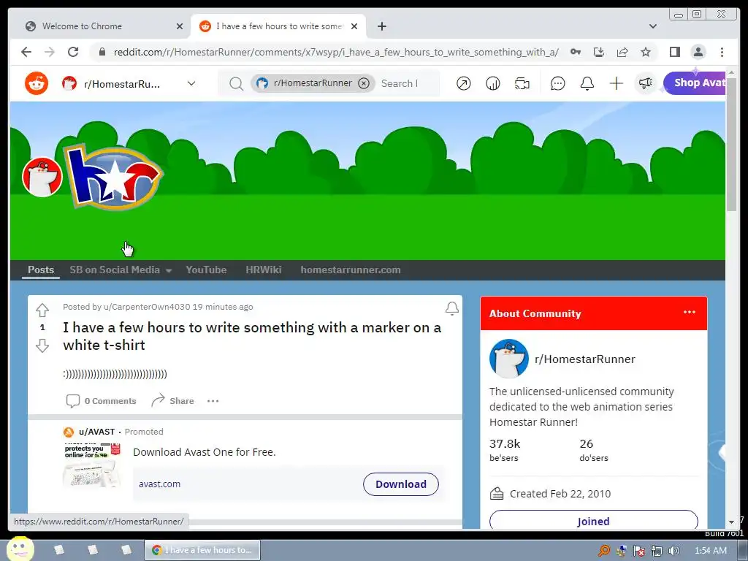
Task: Open the Reddit Talk video icon
Action: coord(522,83)
